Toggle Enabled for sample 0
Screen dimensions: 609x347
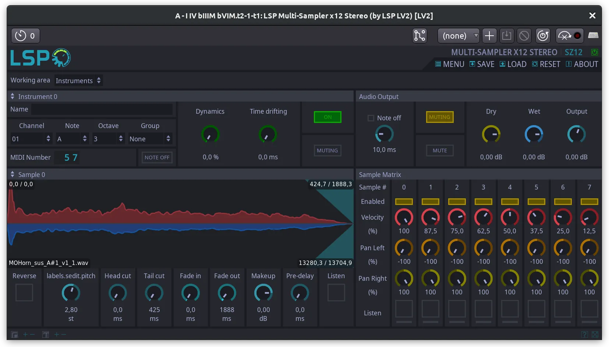coord(404,201)
